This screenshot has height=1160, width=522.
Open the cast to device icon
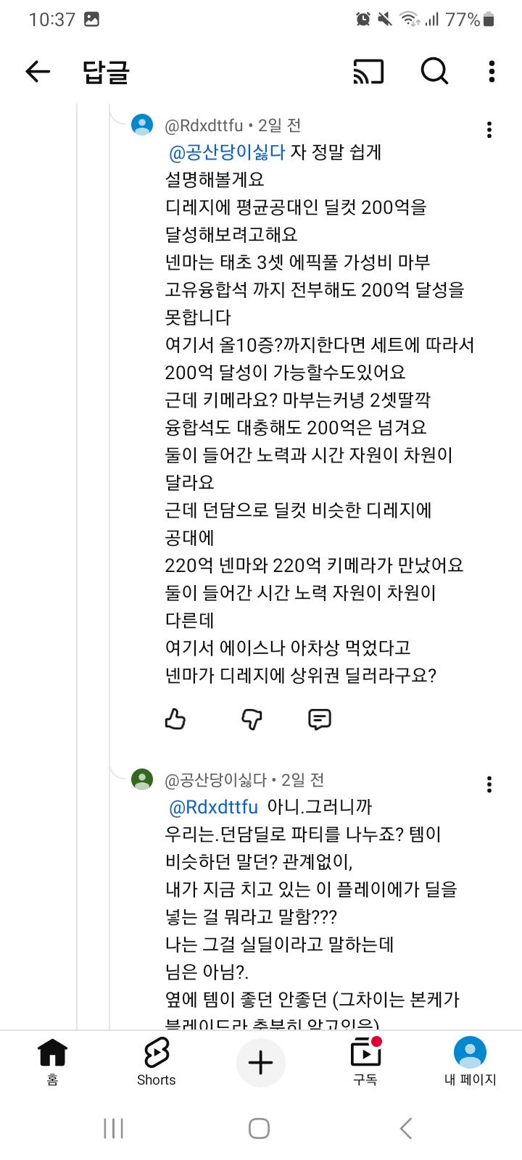368,71
